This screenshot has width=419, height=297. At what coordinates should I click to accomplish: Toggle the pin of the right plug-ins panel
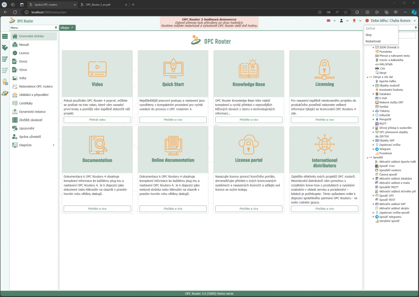click(x=416, y=28)
